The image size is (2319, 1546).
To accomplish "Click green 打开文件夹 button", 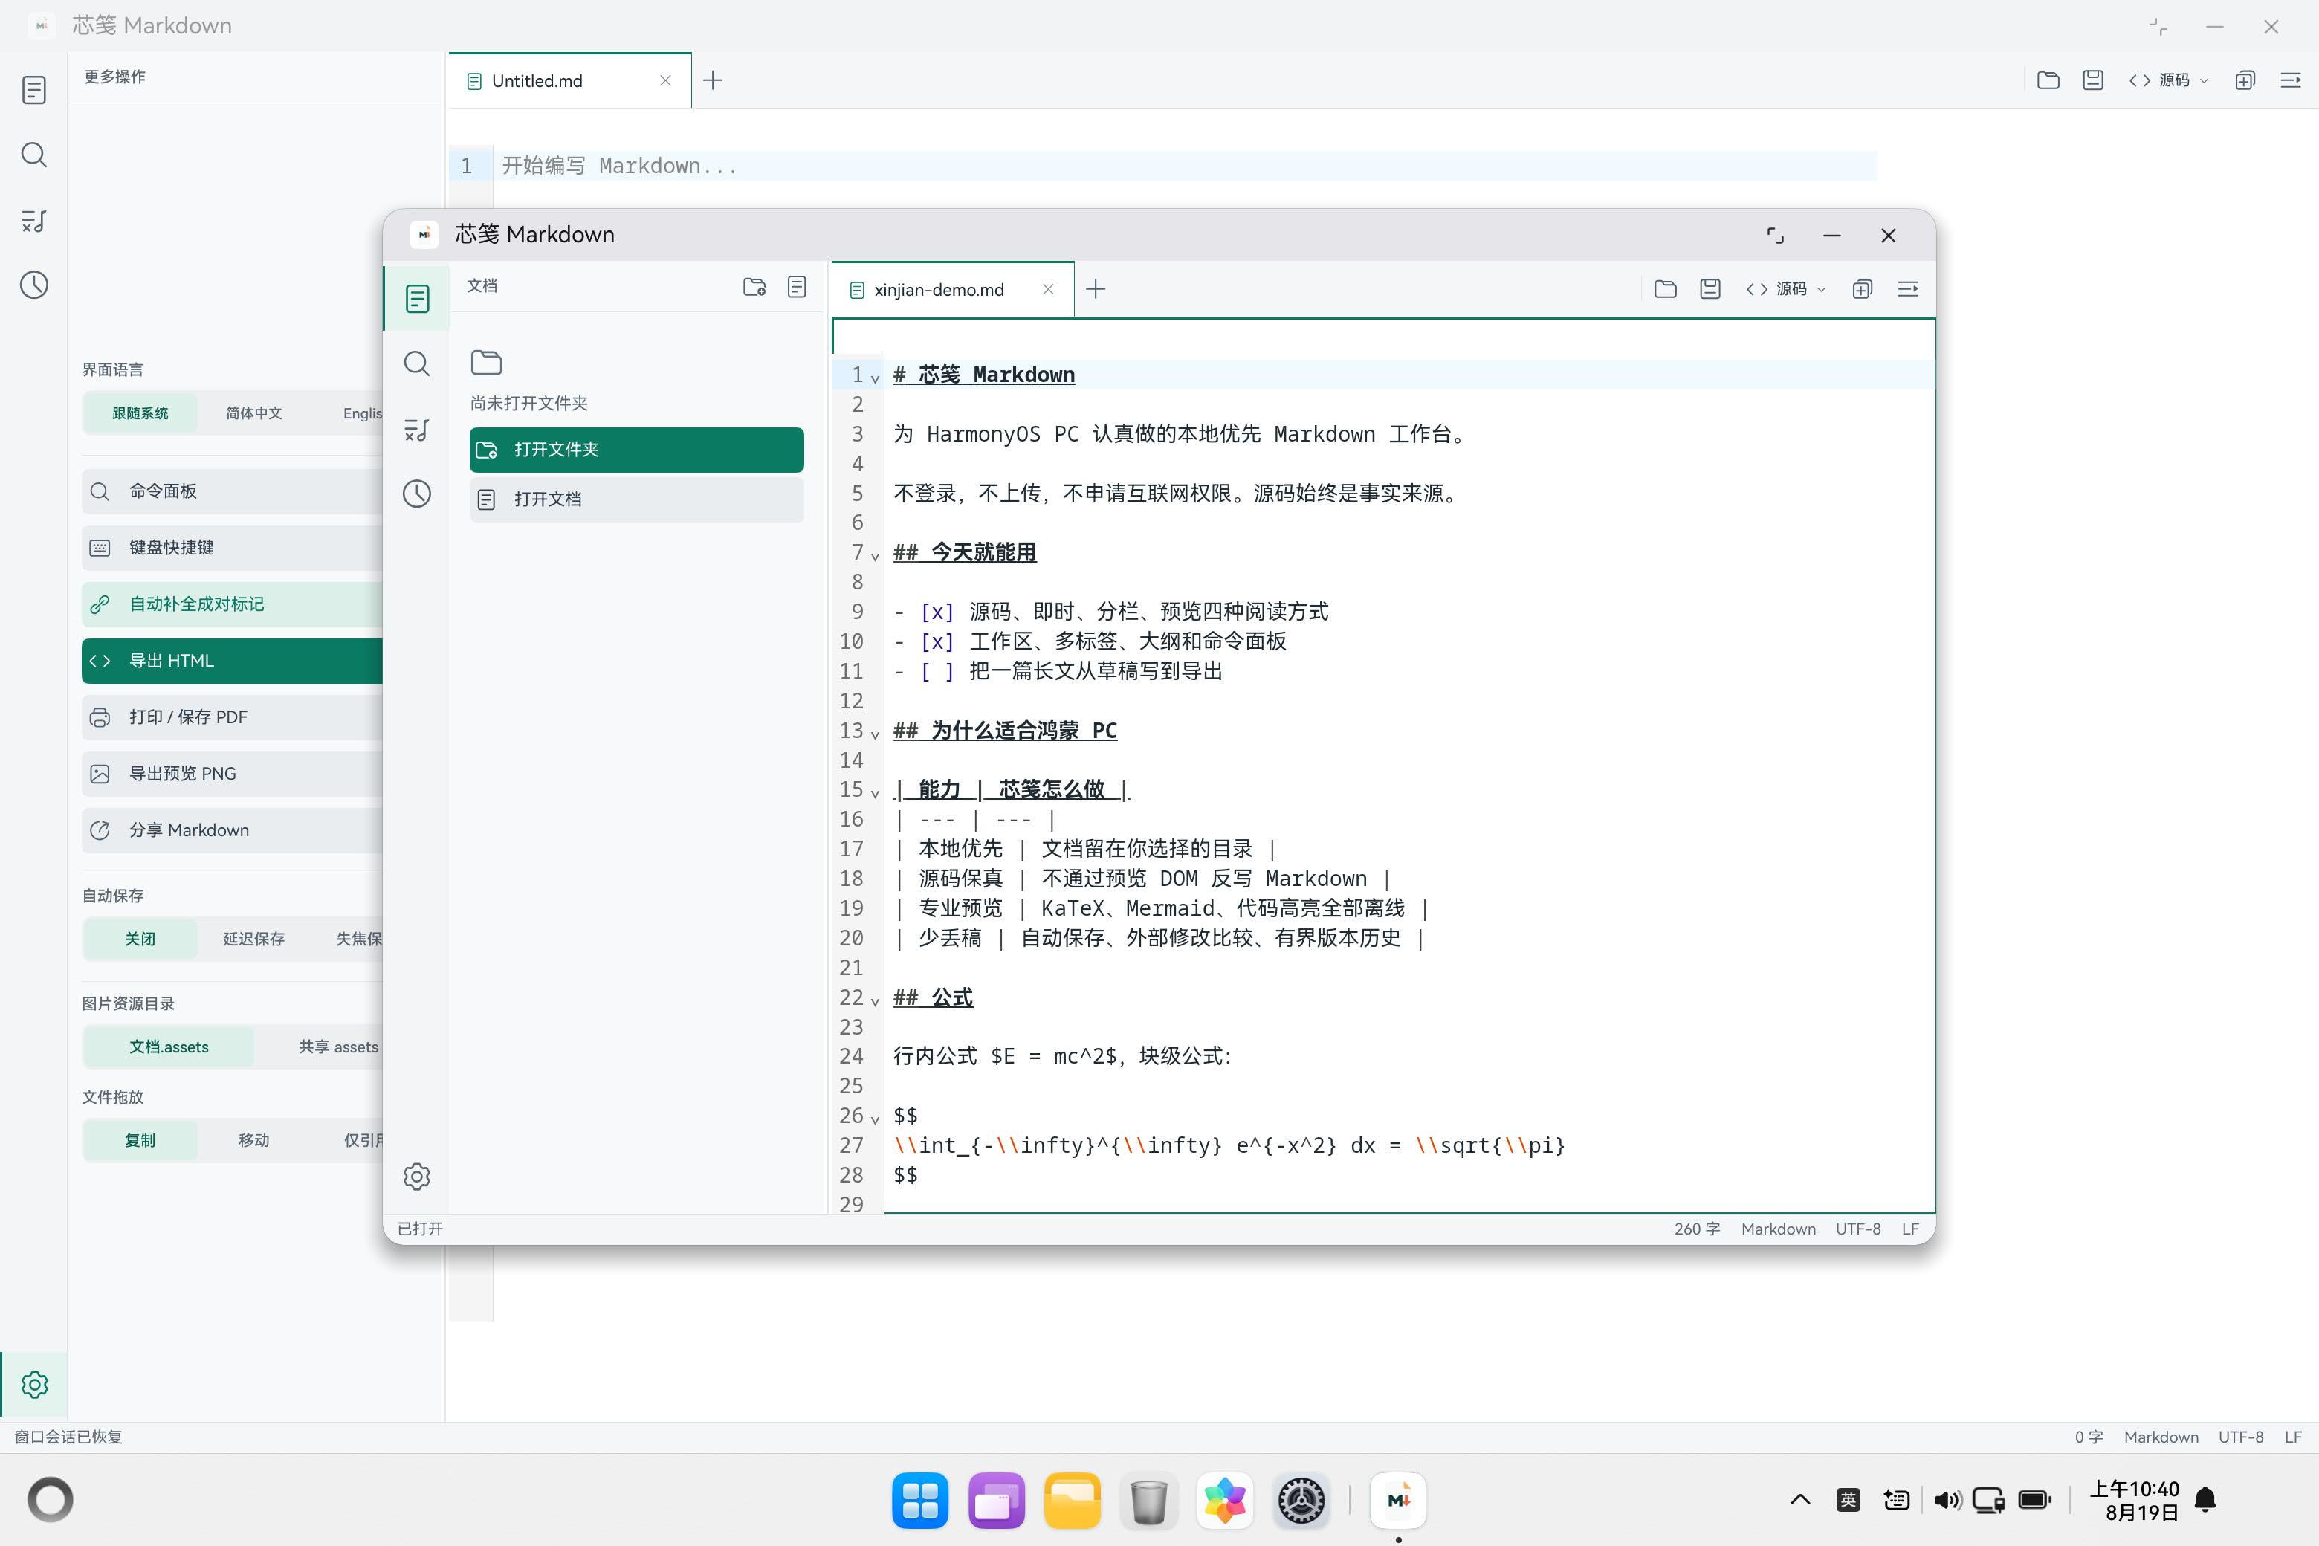I will tap(637, 450).
